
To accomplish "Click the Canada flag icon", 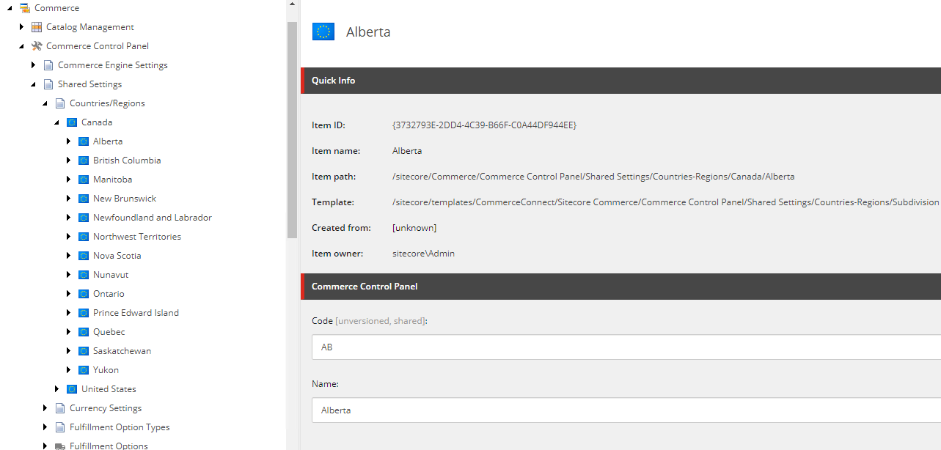I will point(71,122).
